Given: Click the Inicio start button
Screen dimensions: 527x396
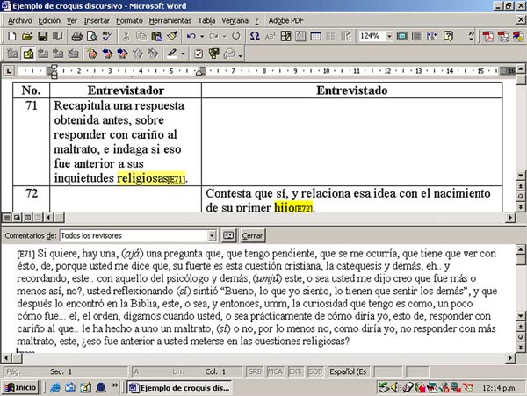Looking at the screenshot, I should click(20, 387).
